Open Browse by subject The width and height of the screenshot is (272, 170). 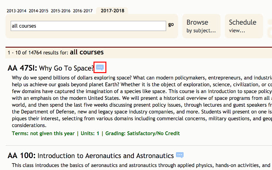[x=201, y=25]
